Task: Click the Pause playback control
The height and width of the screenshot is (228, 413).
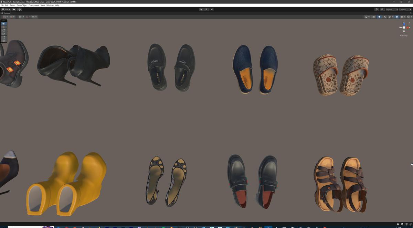Action: [x=206, y=9]
